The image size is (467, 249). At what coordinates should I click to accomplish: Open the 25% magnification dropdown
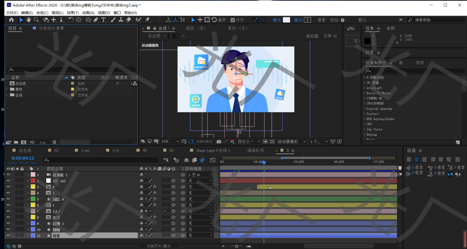[x=170, y=142]
